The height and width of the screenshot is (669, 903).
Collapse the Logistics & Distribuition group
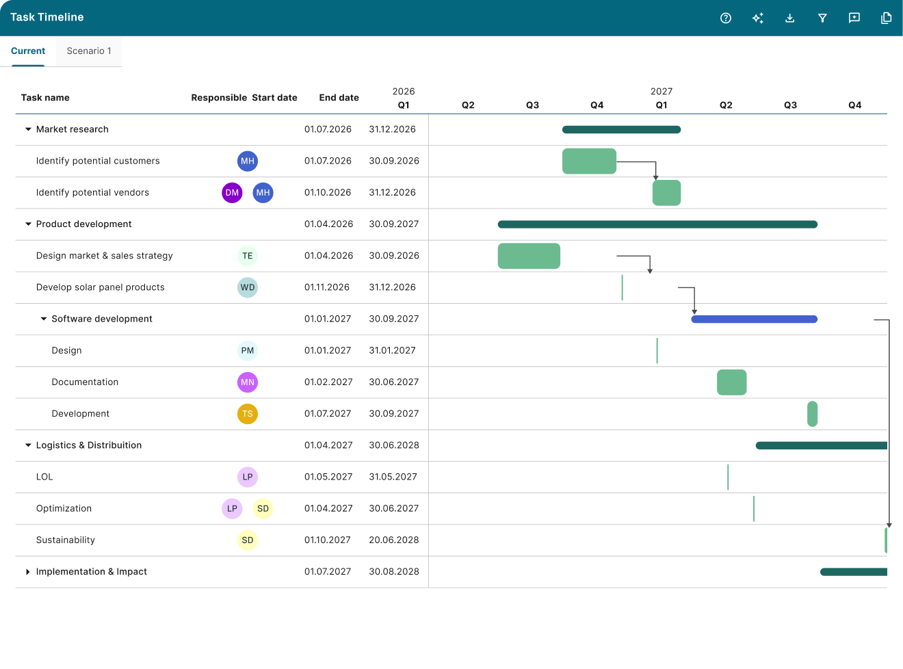click(x=28, y=445)
